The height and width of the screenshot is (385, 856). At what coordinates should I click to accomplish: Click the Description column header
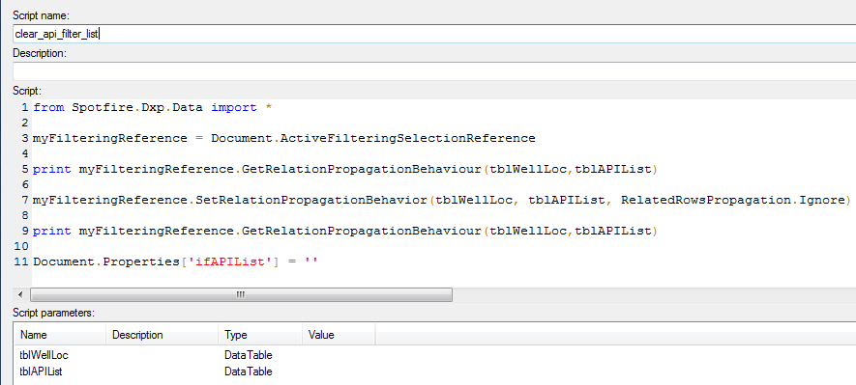pos(162,335)
